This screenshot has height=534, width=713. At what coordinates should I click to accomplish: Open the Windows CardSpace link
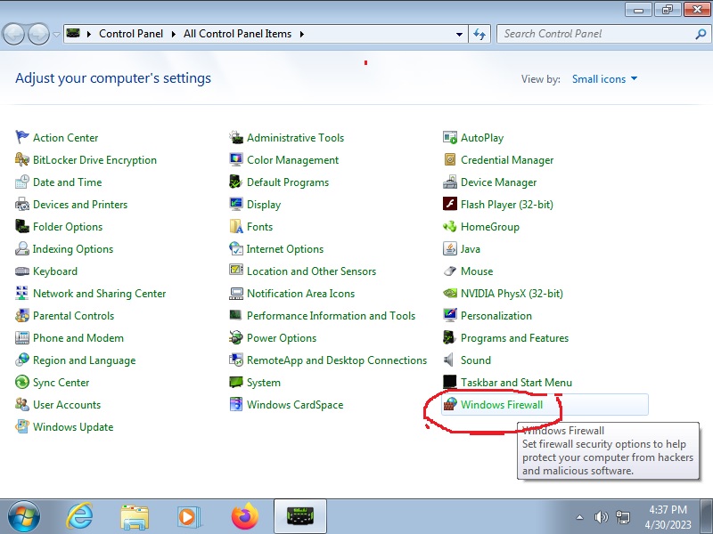tap(295, 405)
